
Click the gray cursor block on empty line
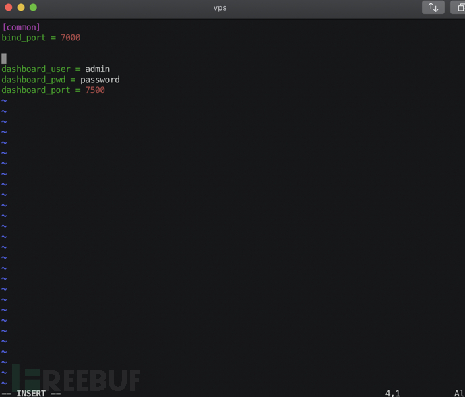[4, 59]
